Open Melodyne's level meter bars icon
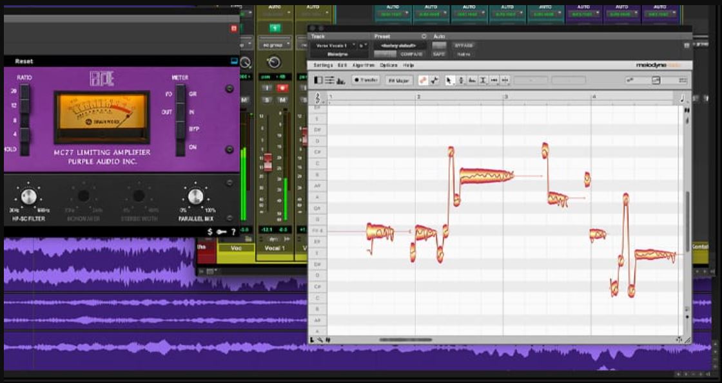This screenshot has height=383, width=722. click(x=341, y=81)
